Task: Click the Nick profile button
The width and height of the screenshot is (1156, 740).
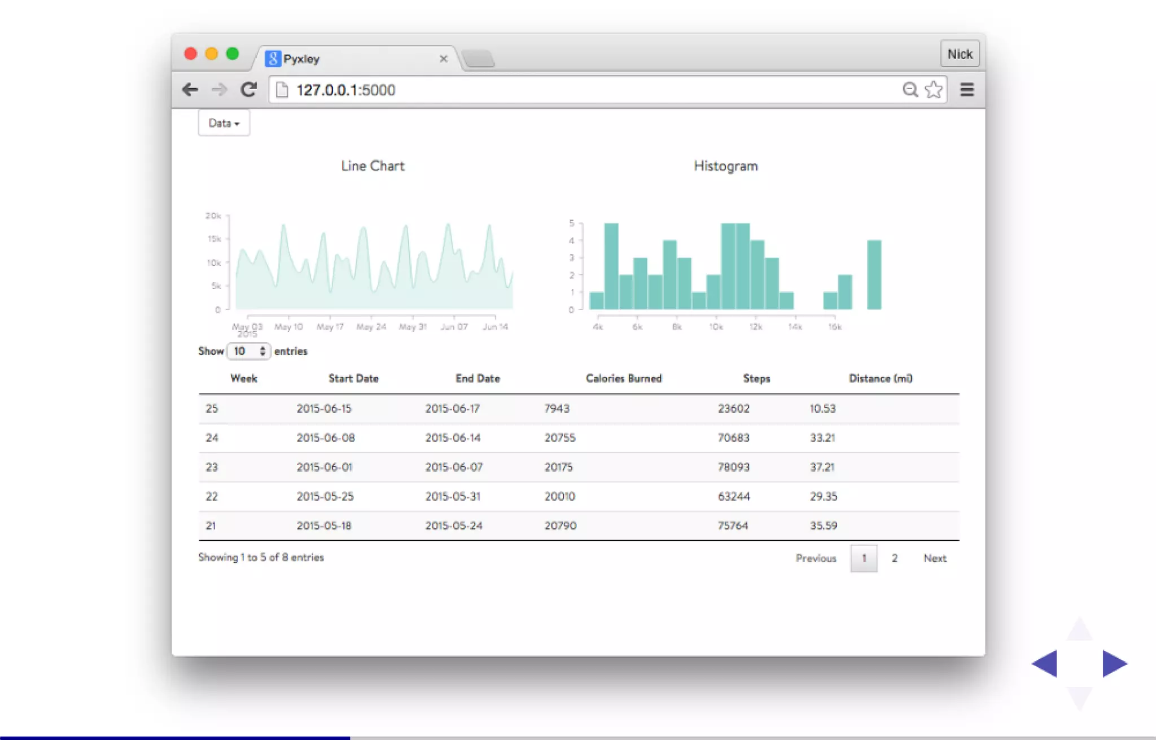Action: tap(960, 54)
